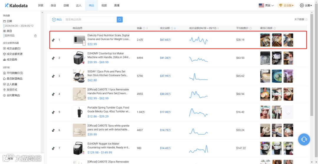This screenshot has width=318, height=164.
Task: Click TikTok icon in row 6
Action: pos(53,130)
